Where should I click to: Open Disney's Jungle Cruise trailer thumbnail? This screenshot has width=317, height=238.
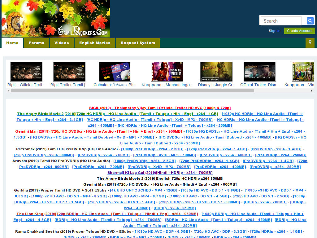point(216,72)
